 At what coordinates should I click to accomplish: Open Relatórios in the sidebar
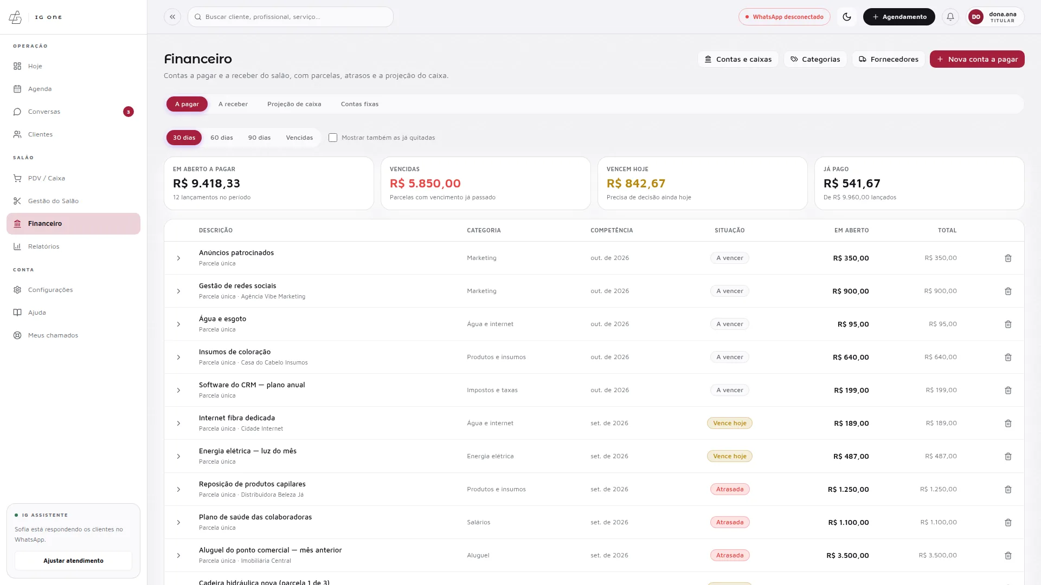pyautogui.click(x=73, y=246)
